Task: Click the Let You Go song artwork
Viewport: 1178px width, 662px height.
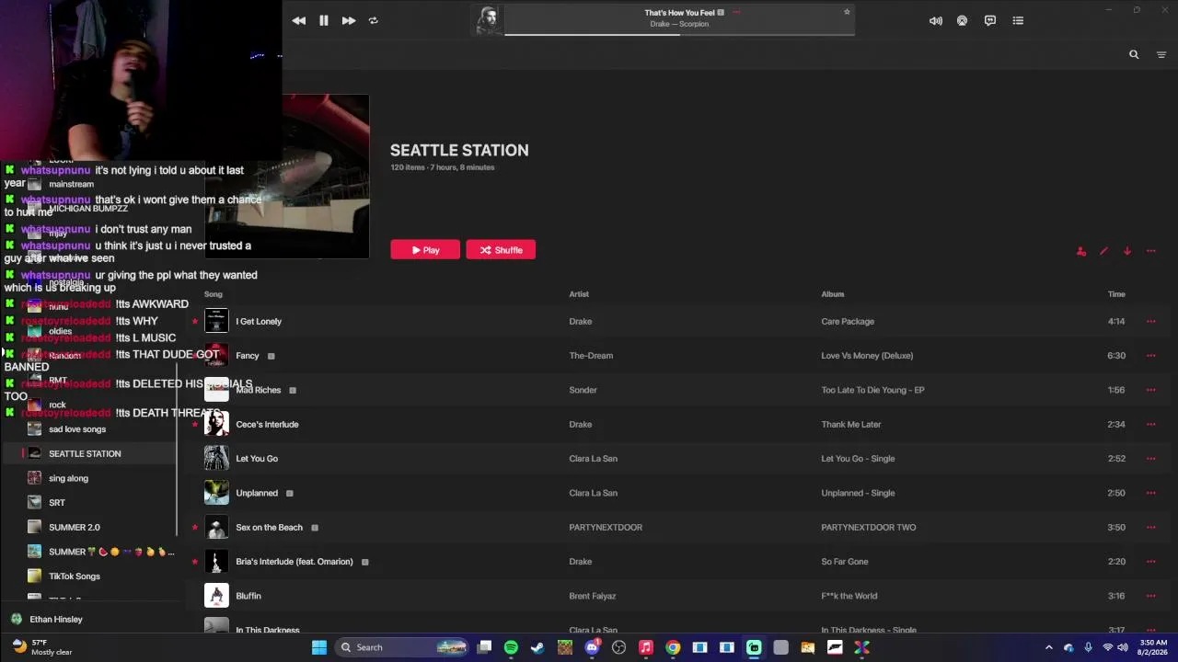Action: click(216, 459)
